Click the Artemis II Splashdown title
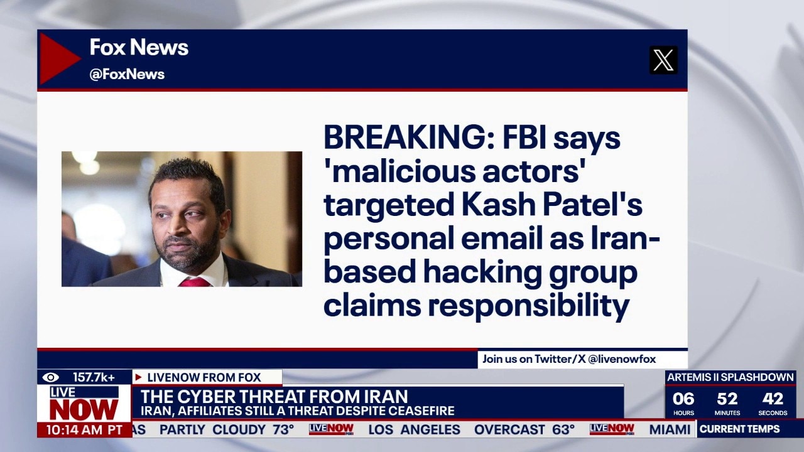The width and height of the screenshot is (804, 452). (730, 377)
